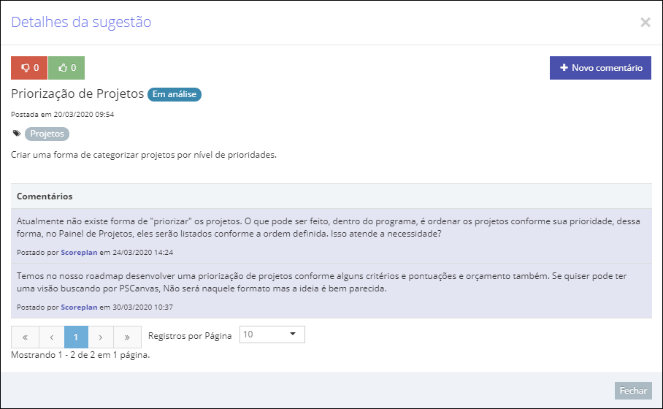This screenshot has width=663, height=409.
Task: Click the red thumbs-down vote button
Action: click(x=29, y=68)
